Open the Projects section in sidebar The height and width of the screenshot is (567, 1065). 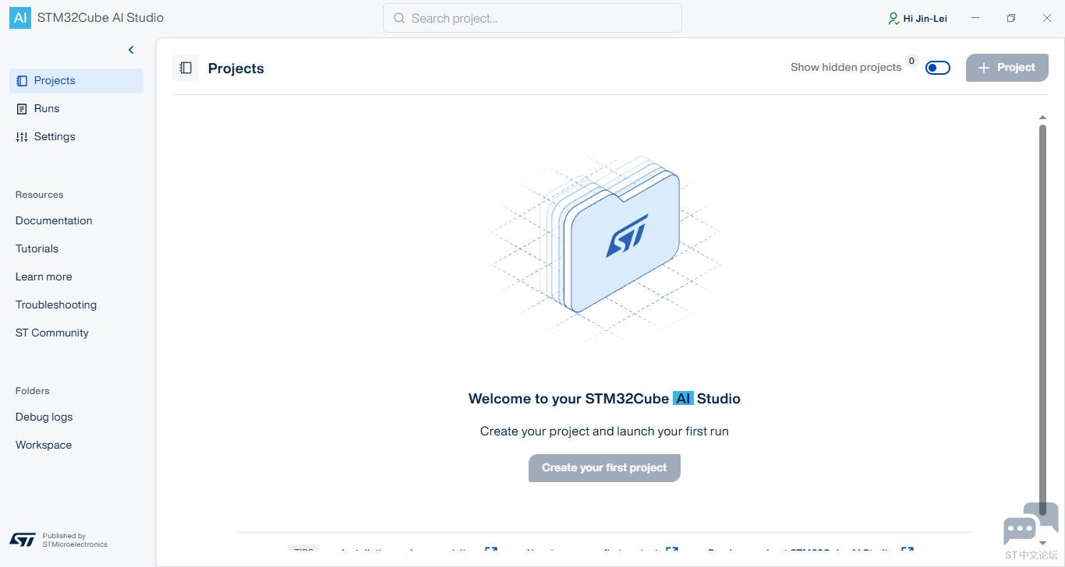(x=76, y=81)
